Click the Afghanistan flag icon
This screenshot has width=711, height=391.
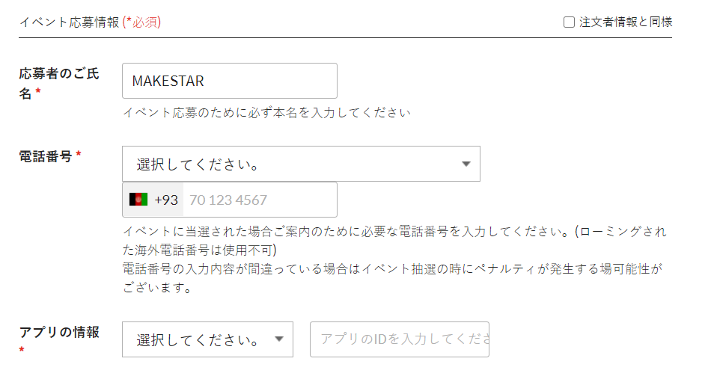[138, 200]
